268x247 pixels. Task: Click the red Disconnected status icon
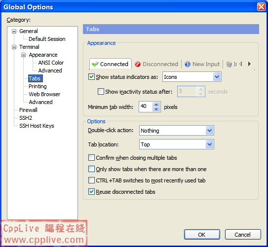pyautogui.click(x=137, y=64)
